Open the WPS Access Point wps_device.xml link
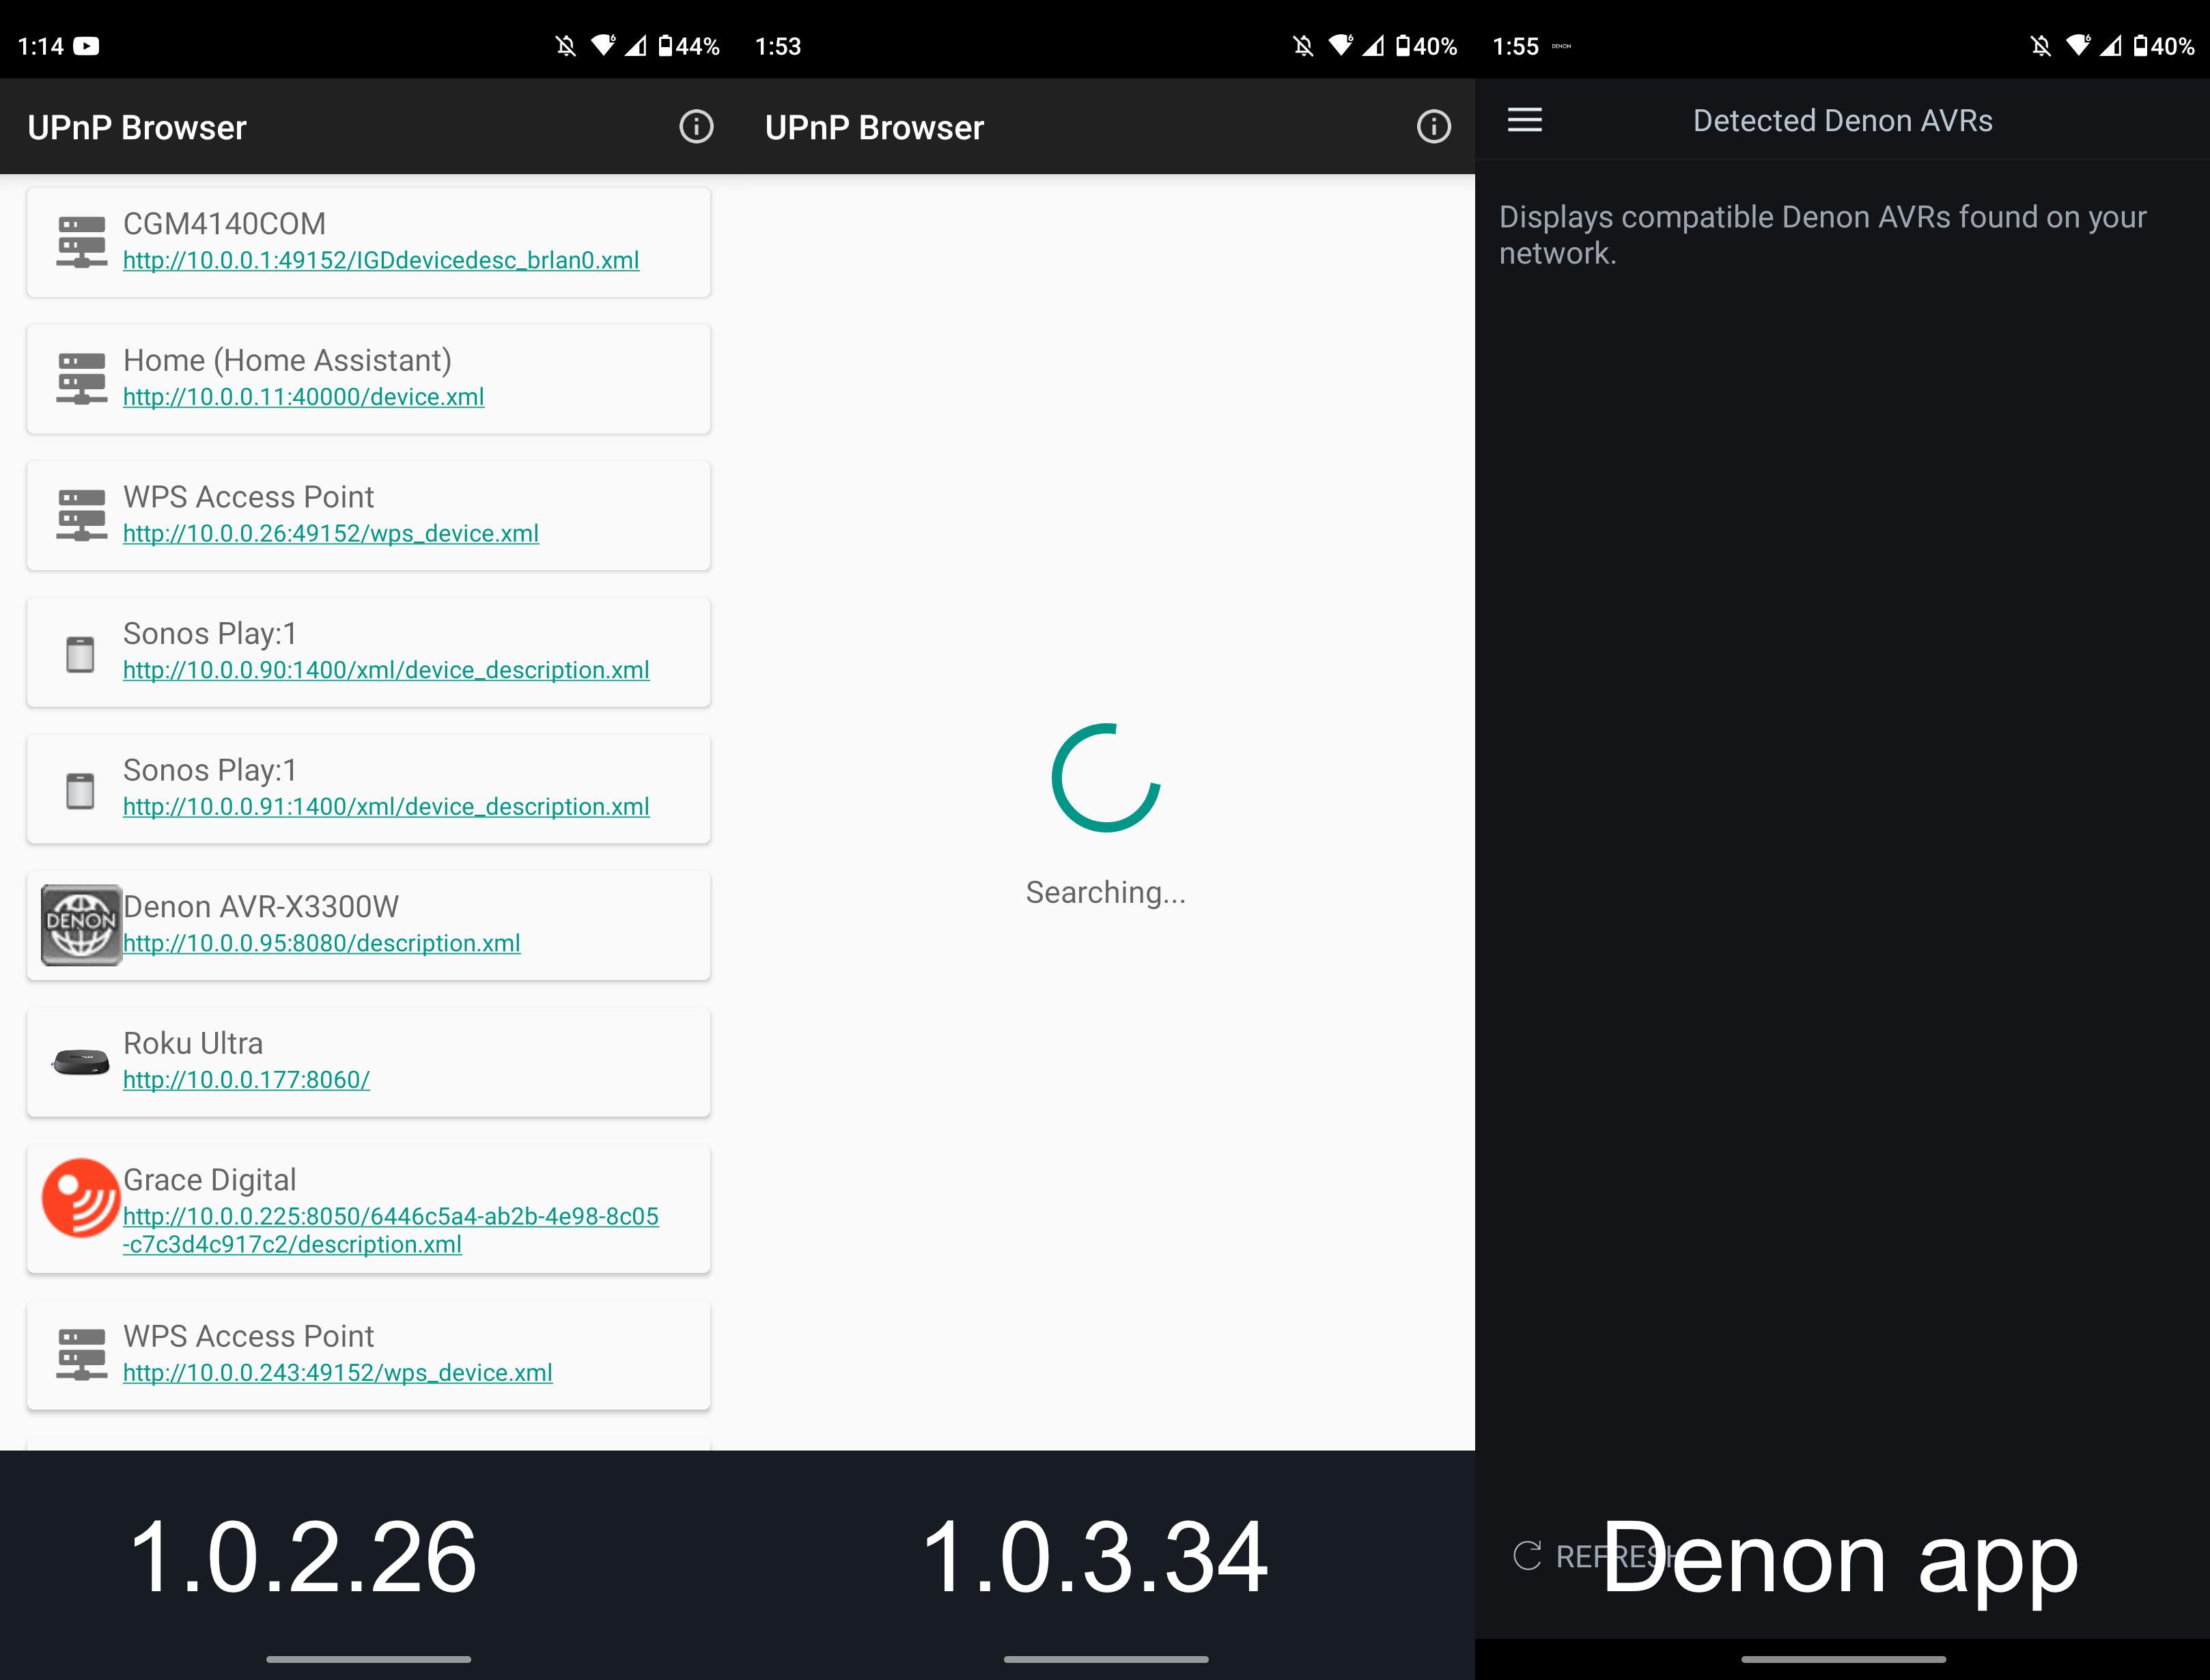 pyautogui.click(x=330, y=533)
